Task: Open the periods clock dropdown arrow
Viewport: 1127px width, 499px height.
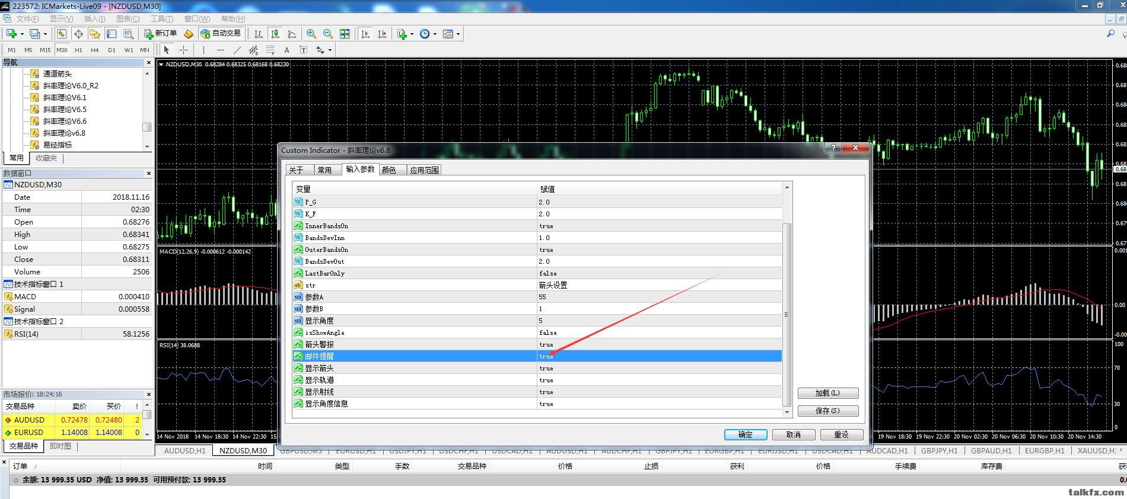Action: 435,34
